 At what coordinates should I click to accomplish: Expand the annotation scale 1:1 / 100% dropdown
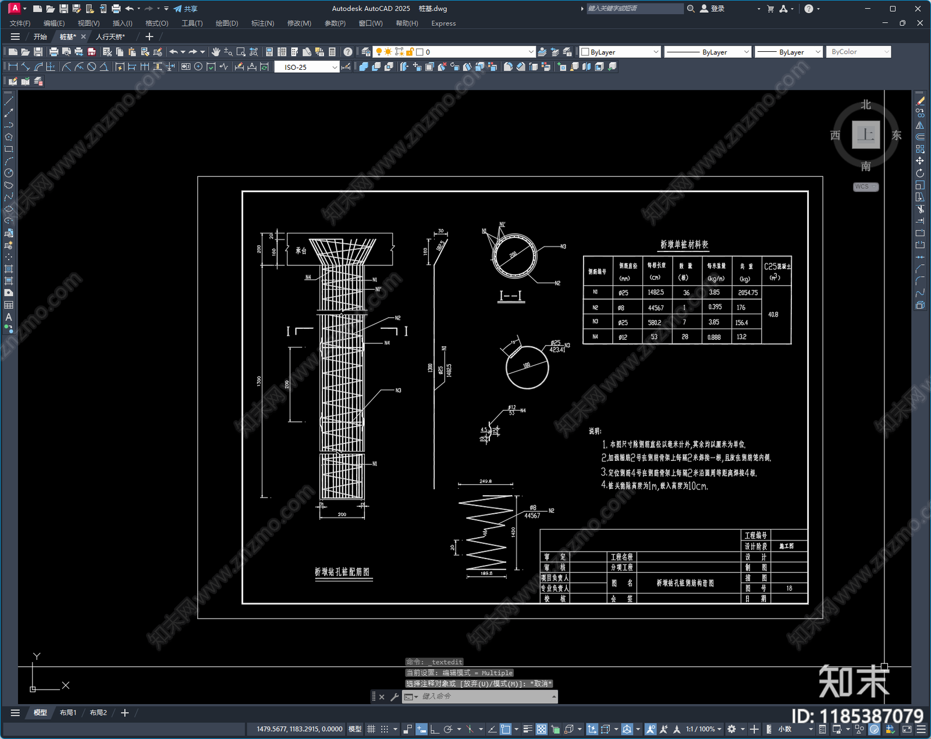tap(703, 729)
